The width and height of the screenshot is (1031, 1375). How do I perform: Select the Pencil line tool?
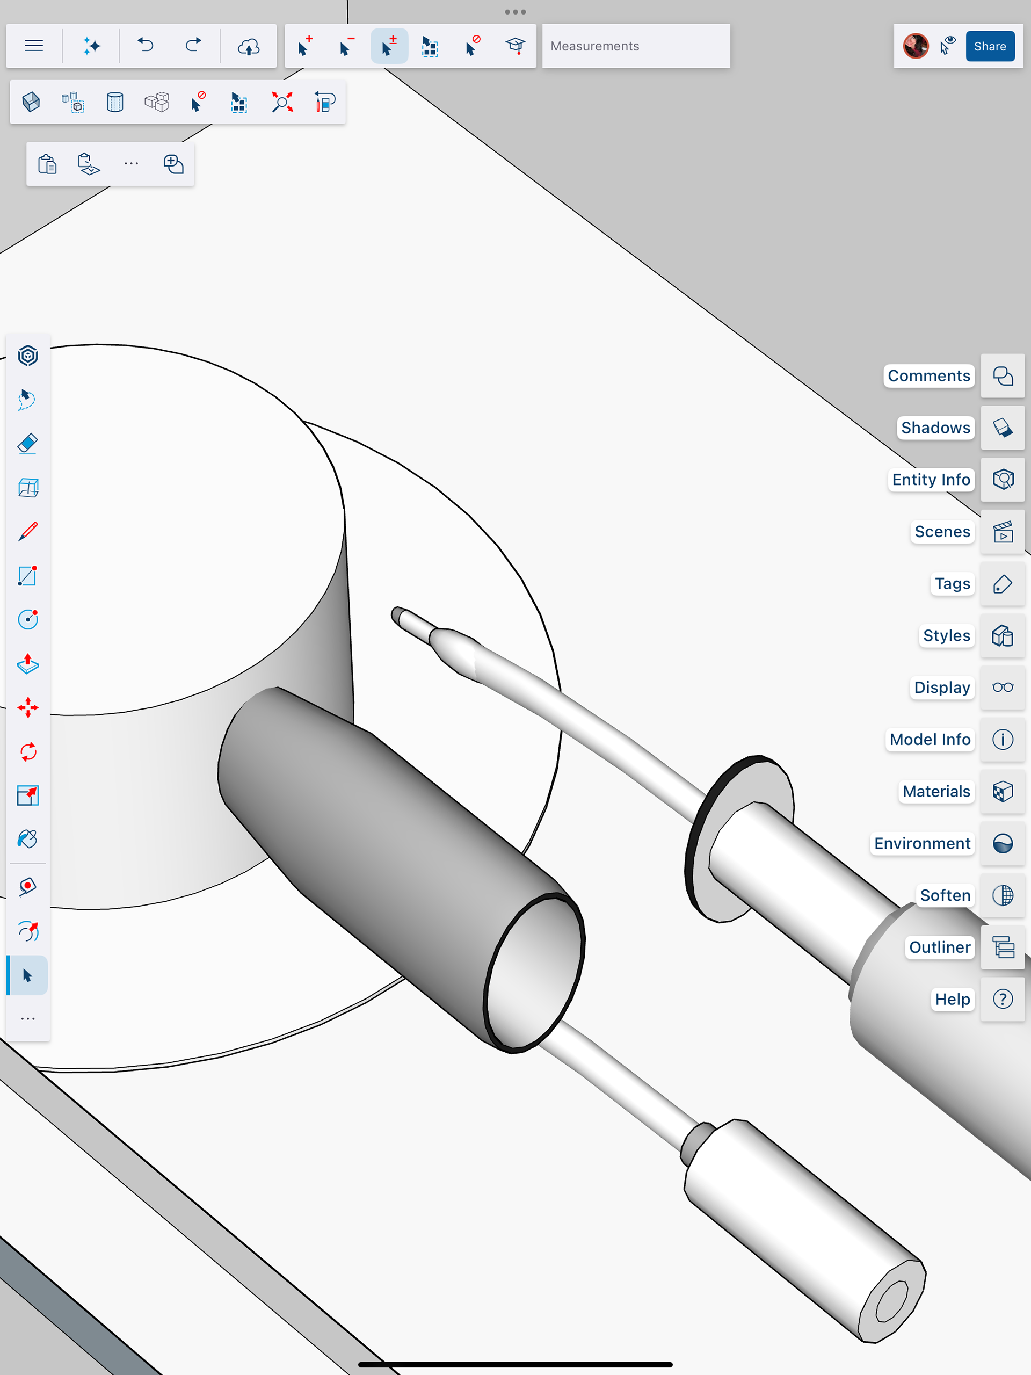click(27, 532)
